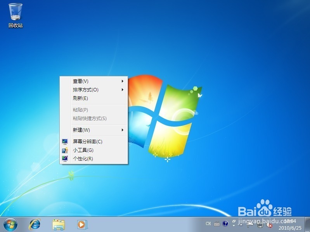Launch Internet Explorer from the taskbar
The image size is (310, 232).
(35, 225)
